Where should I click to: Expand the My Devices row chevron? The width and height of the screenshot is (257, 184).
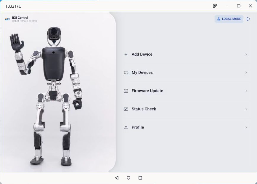[x=246, y=73]
